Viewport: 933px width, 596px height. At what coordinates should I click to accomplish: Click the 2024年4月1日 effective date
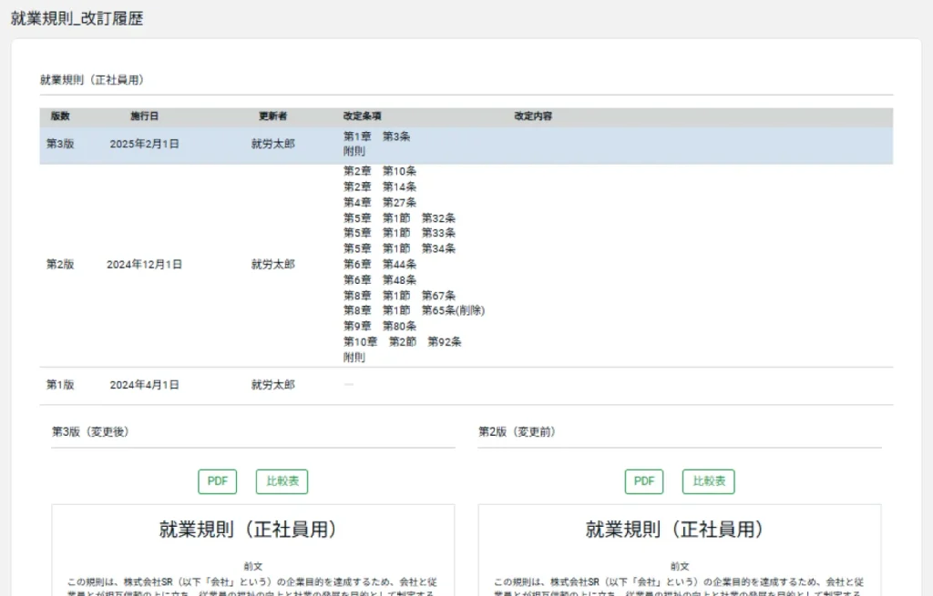coord(144,385)
